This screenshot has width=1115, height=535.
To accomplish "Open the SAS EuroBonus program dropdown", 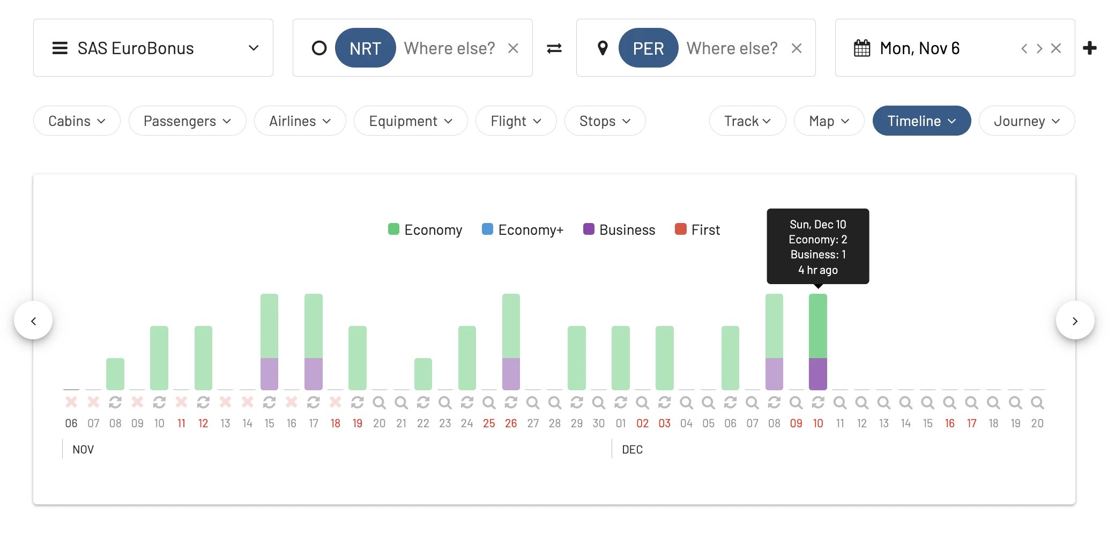I will point(153,48).
